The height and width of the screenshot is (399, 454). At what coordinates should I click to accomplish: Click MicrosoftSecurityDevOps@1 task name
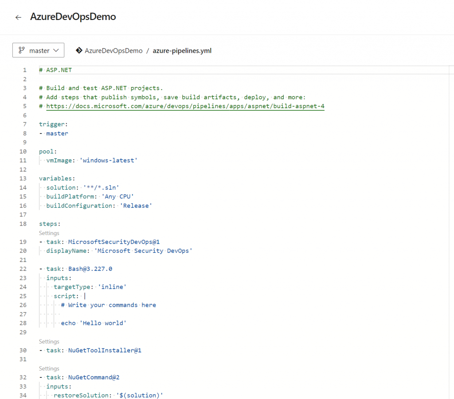(x=114, y=242)
